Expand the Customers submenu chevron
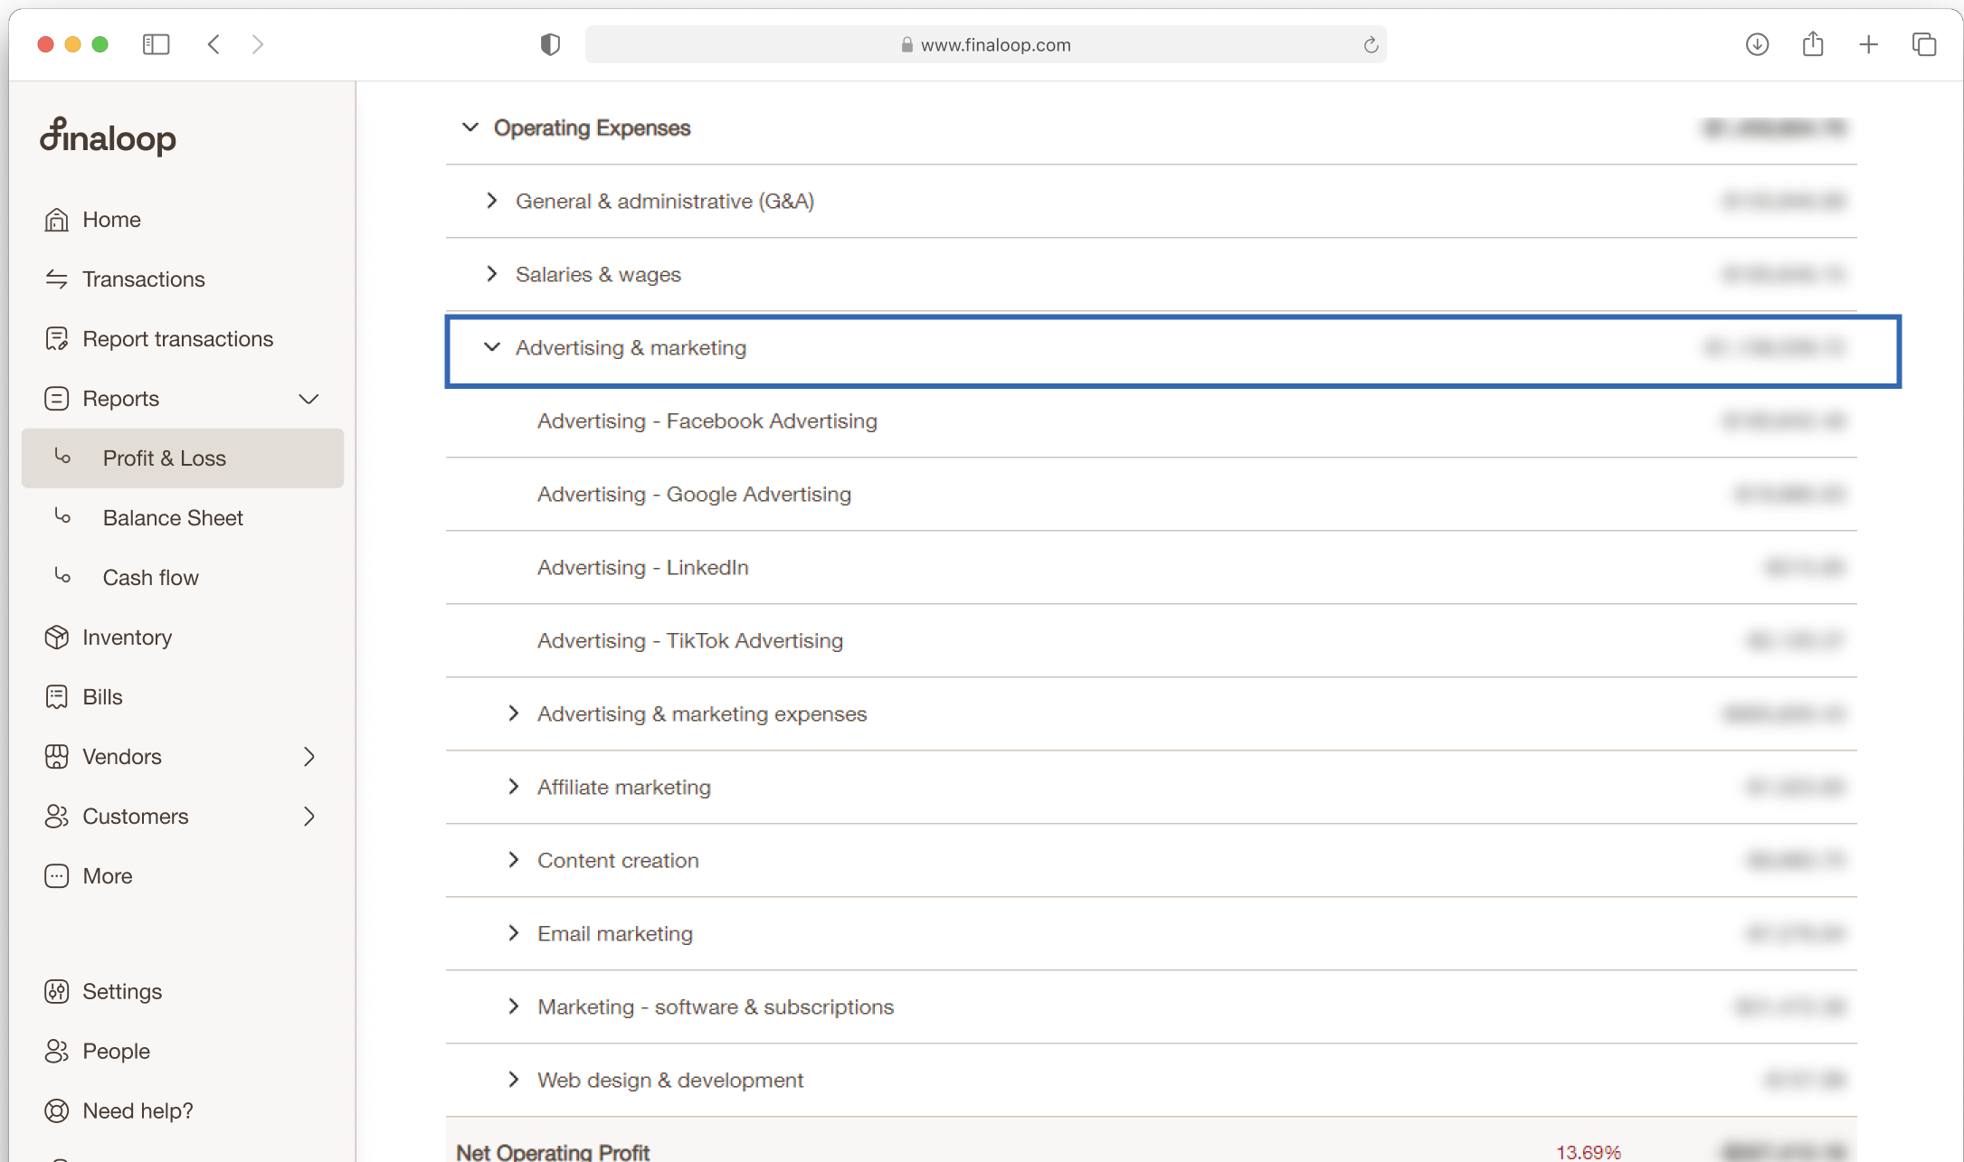The height and width of the screenshot is (1162, 1964). pyautogui.click(x=309, y=817)
